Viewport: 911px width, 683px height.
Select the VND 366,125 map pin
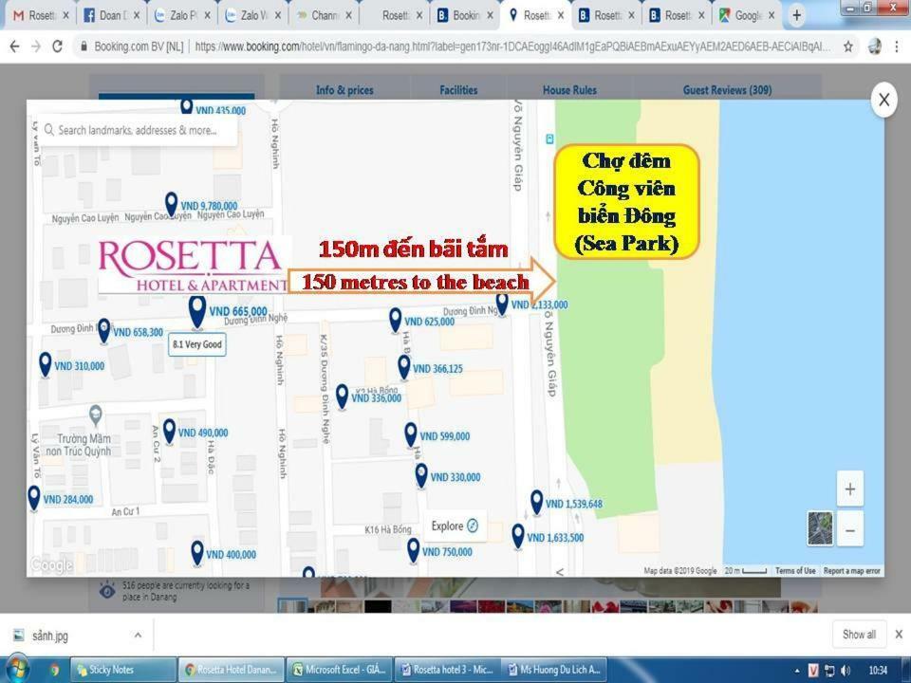pos(404,368)
